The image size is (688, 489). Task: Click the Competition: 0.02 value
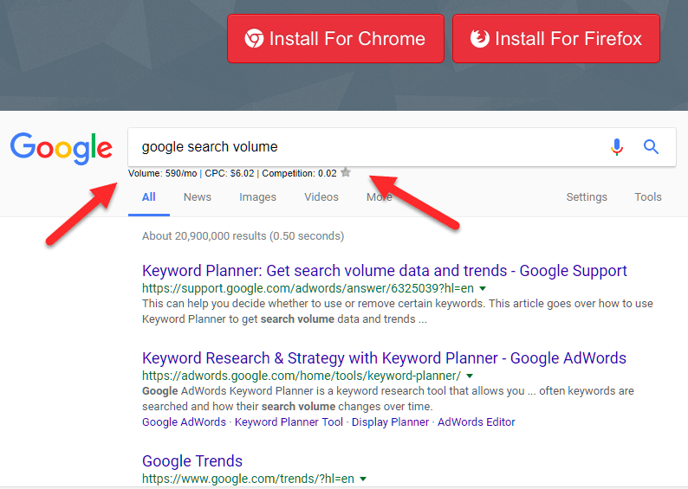[299, 173]
